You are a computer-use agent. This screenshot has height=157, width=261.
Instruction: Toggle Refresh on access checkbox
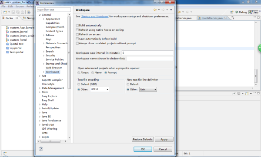coord(77,34)
